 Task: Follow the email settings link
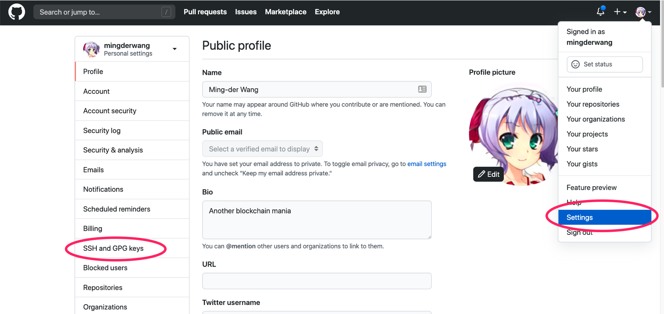click(427, 164)
